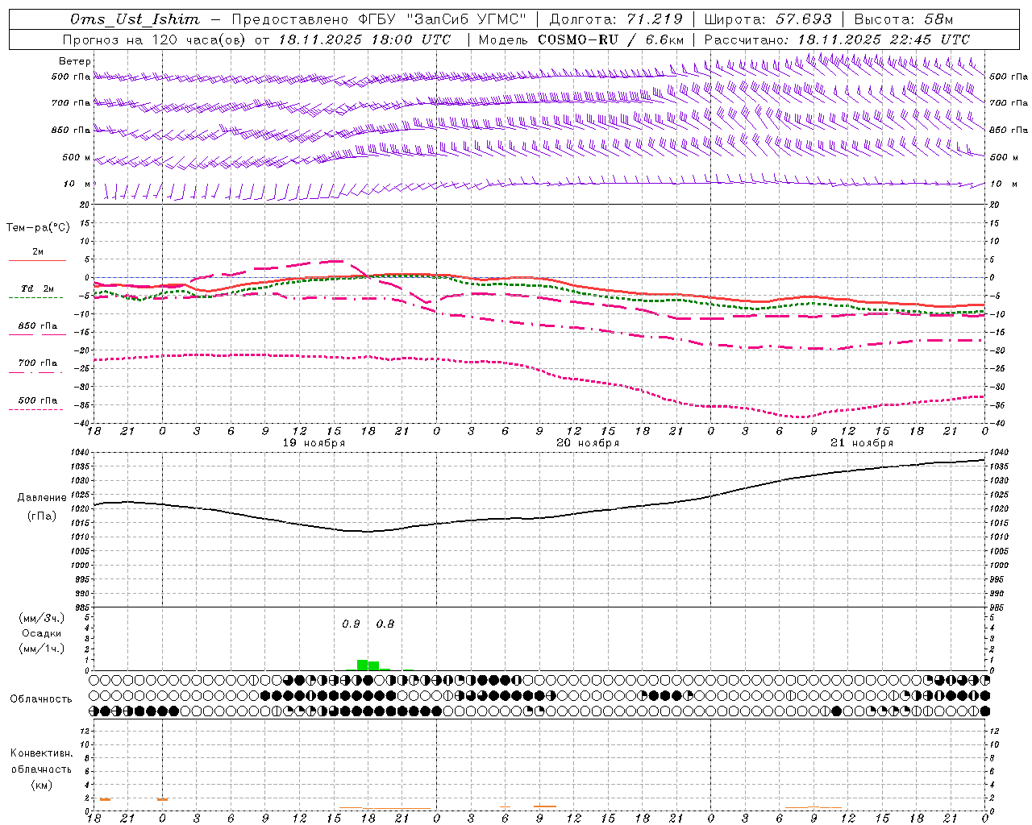Click the station title Oms_Ust_Ishim
Viewport: 1032px width, 825px height.
click(135, 19)
